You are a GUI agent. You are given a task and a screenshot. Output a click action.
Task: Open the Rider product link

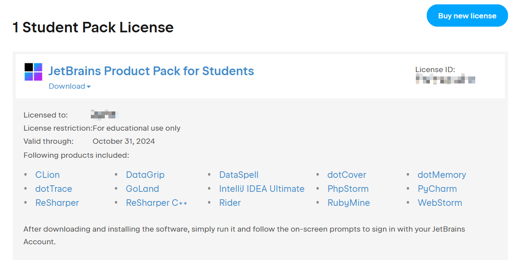point(230,203)
